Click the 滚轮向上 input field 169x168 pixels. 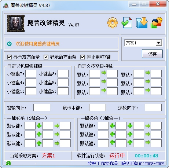[x=42, y=107]
